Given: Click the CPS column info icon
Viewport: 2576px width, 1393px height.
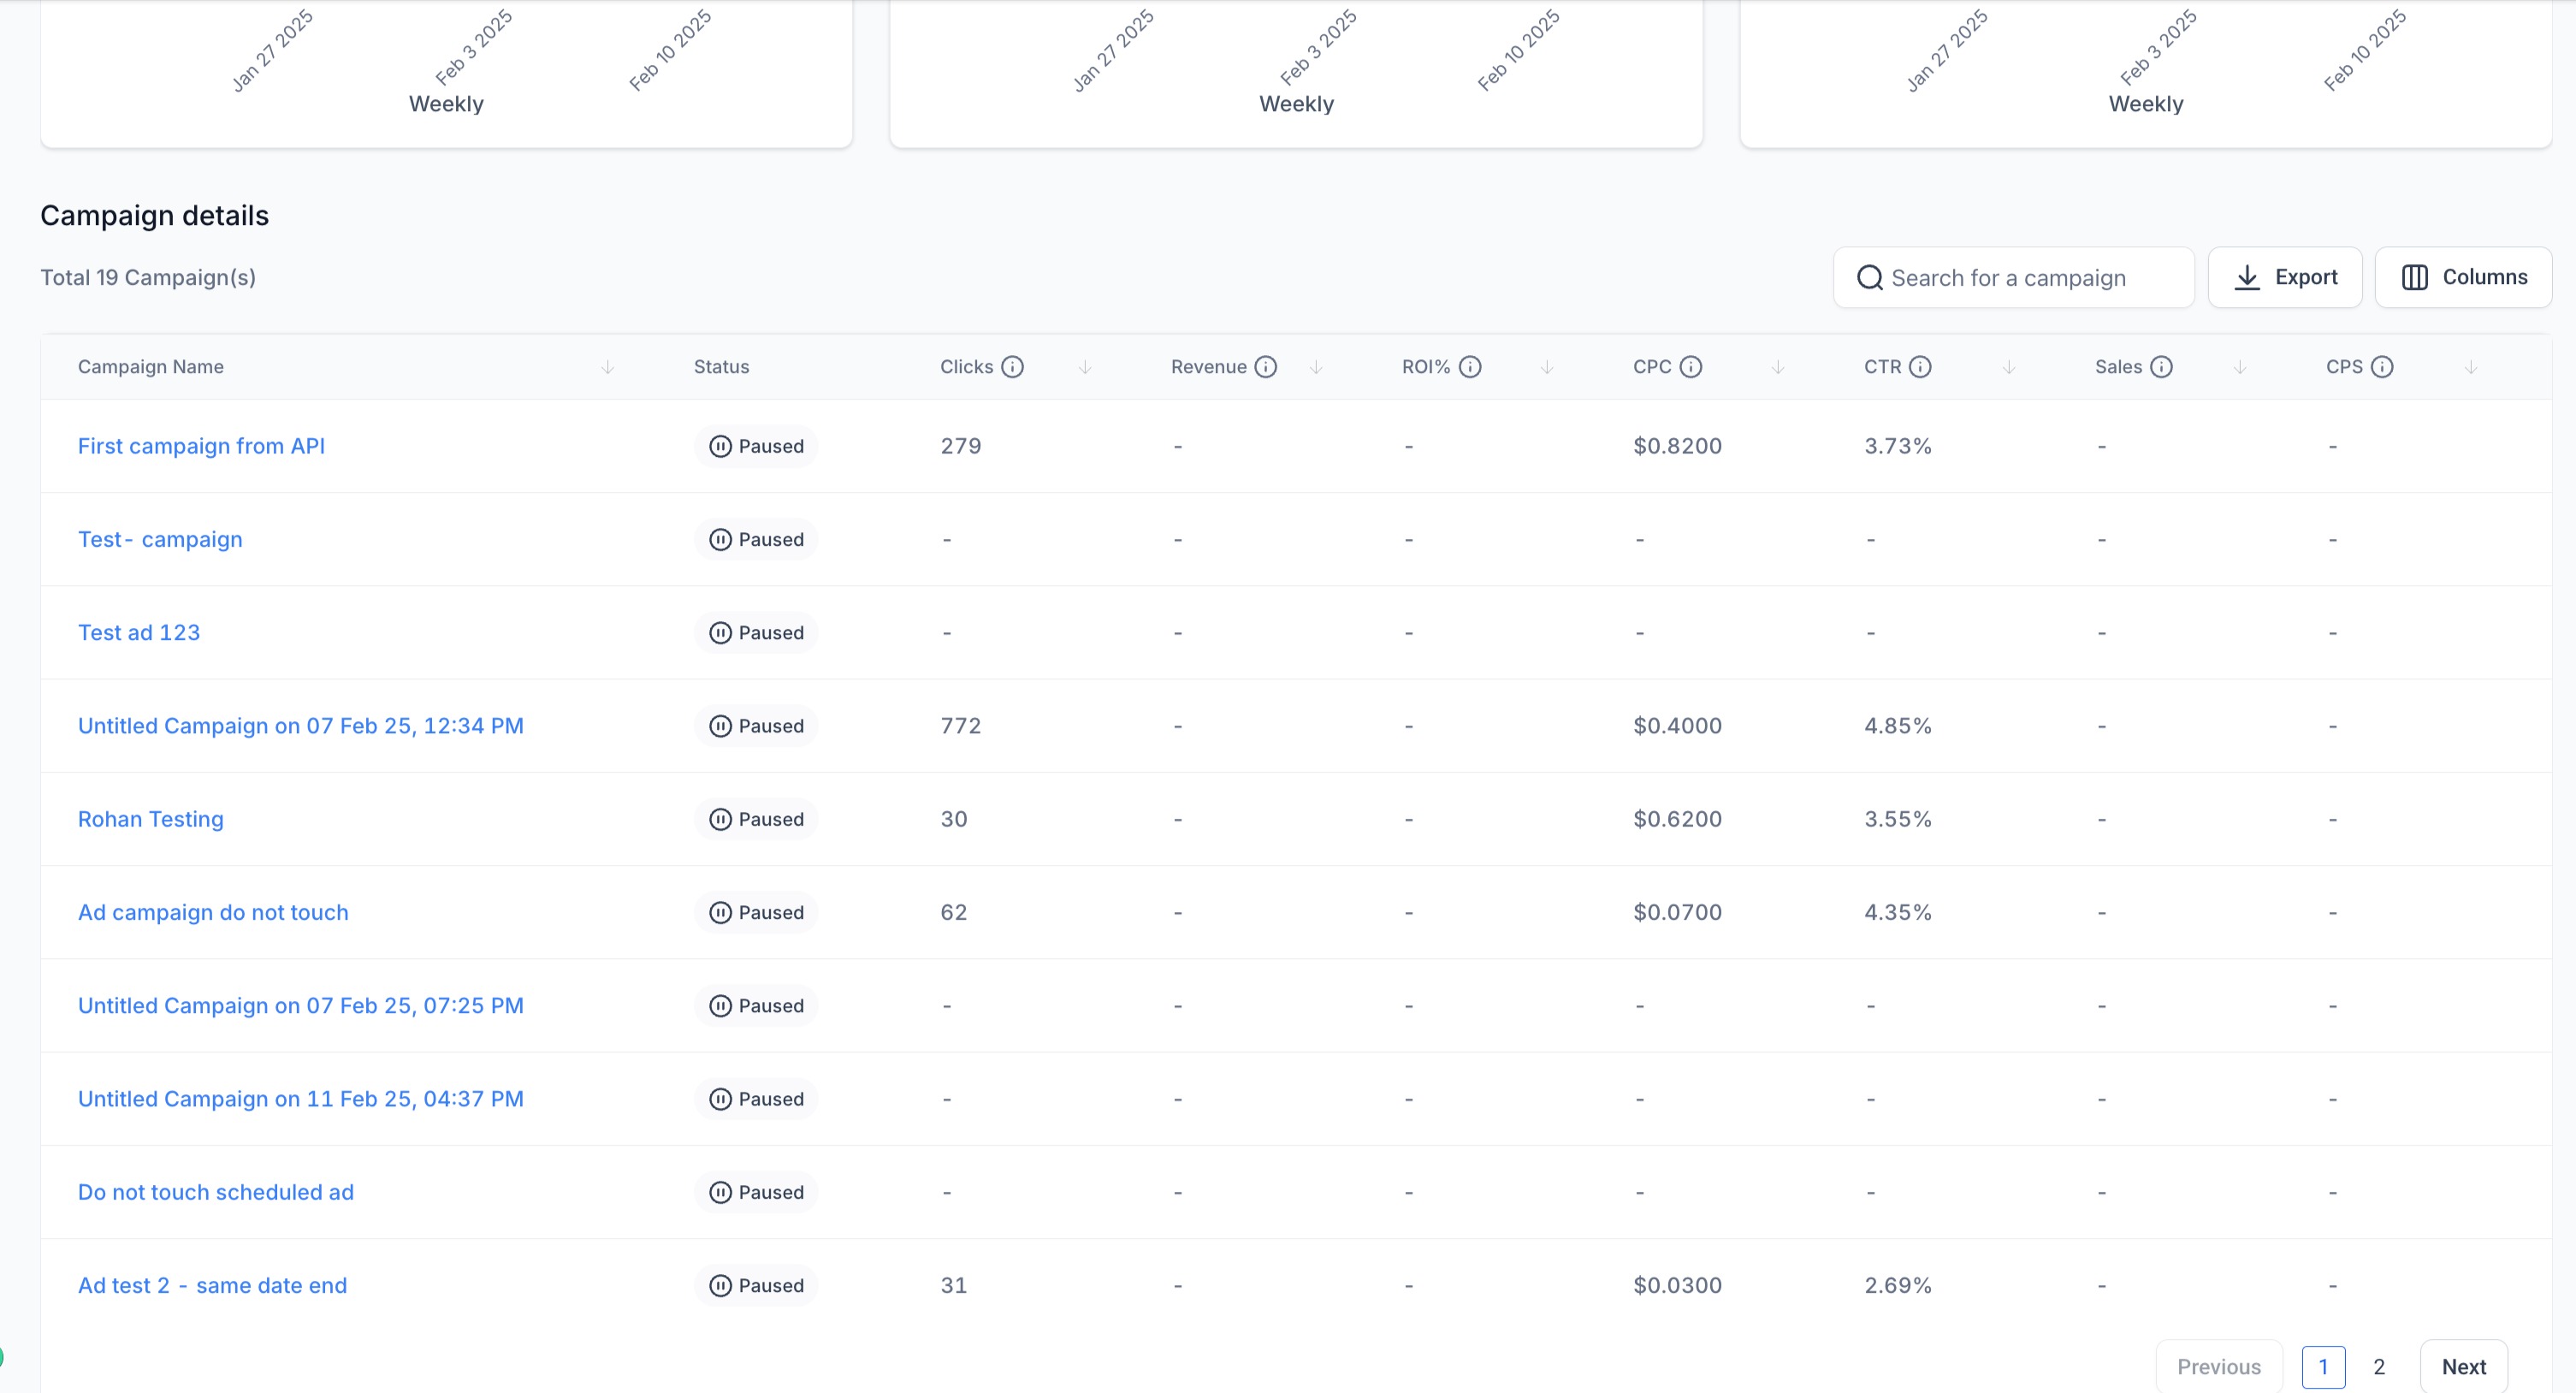Looking at the screenshot, I should (2382, 367).
